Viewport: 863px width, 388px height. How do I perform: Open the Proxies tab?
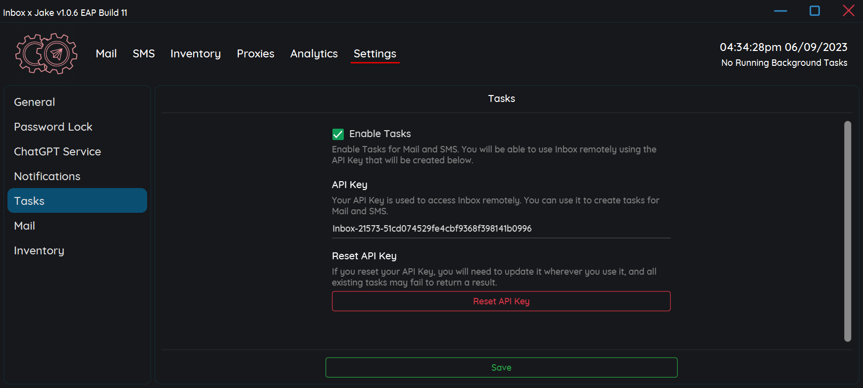[x=255, y=53]
